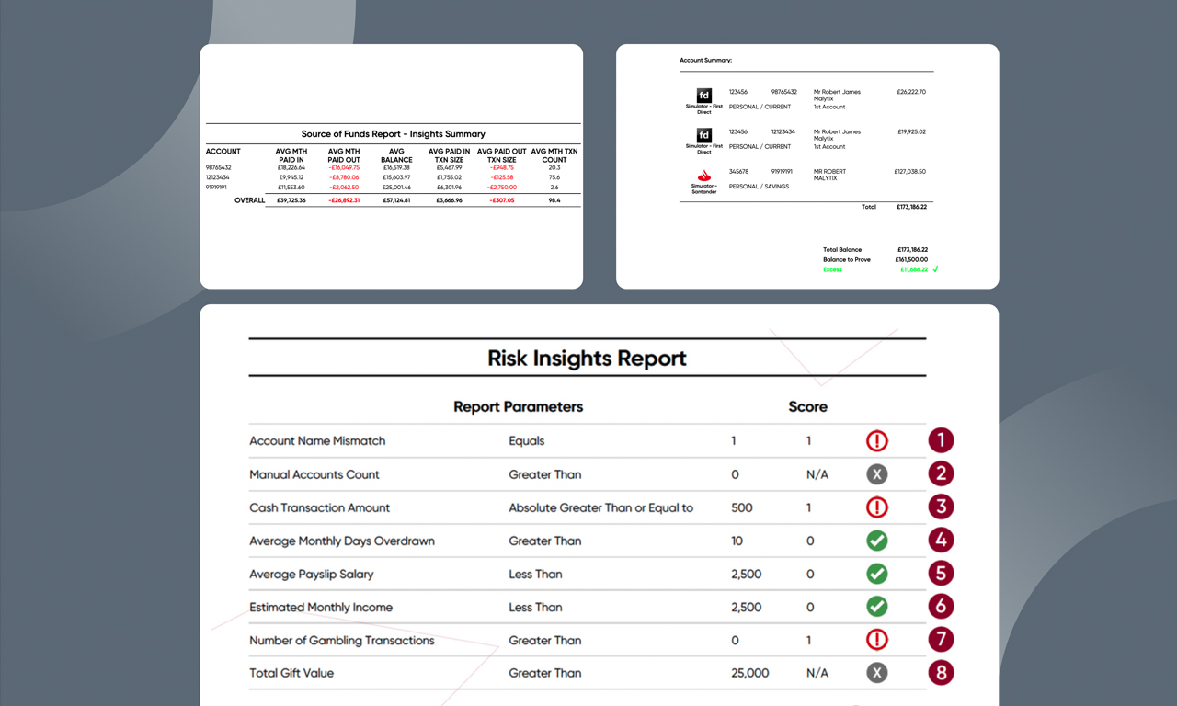
Task: Click numbered badge 1 beside Account Name Mismatch
Action: click(x=941, y=440)
